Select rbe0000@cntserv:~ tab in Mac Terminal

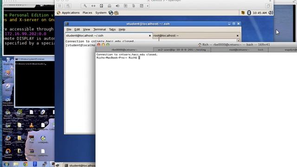pyautogui.click(x=124, y=50)
